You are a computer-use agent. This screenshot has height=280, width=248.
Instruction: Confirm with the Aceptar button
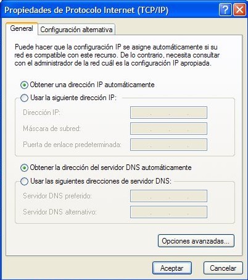pyautogui.click(x=172, y=268)
